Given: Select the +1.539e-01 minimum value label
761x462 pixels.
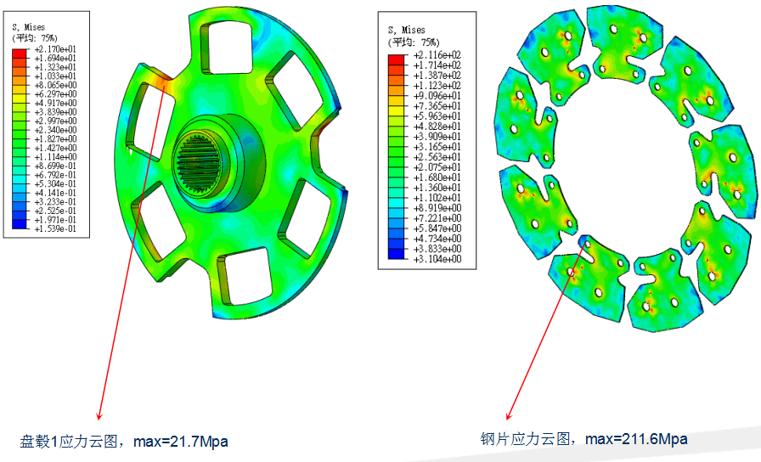Looking at the screenshot, I should 54,229.
